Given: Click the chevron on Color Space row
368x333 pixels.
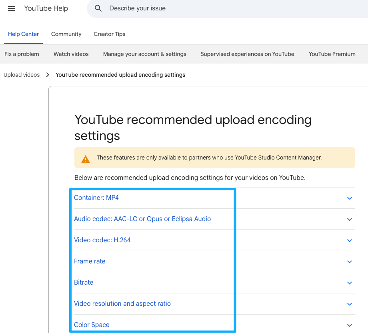Looking at the screenshot, I should [x=350, y=325].
